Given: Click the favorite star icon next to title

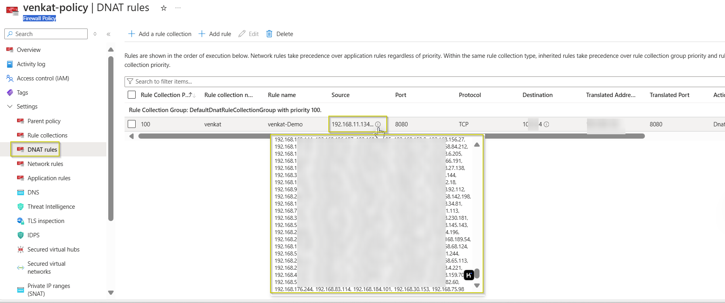Looking at the screenshot, I should pyautogui.click(x=163, y=8).
